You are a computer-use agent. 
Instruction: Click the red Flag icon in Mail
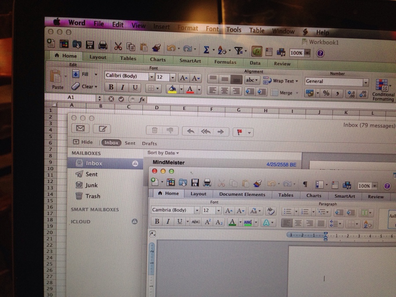click(239, 132)
